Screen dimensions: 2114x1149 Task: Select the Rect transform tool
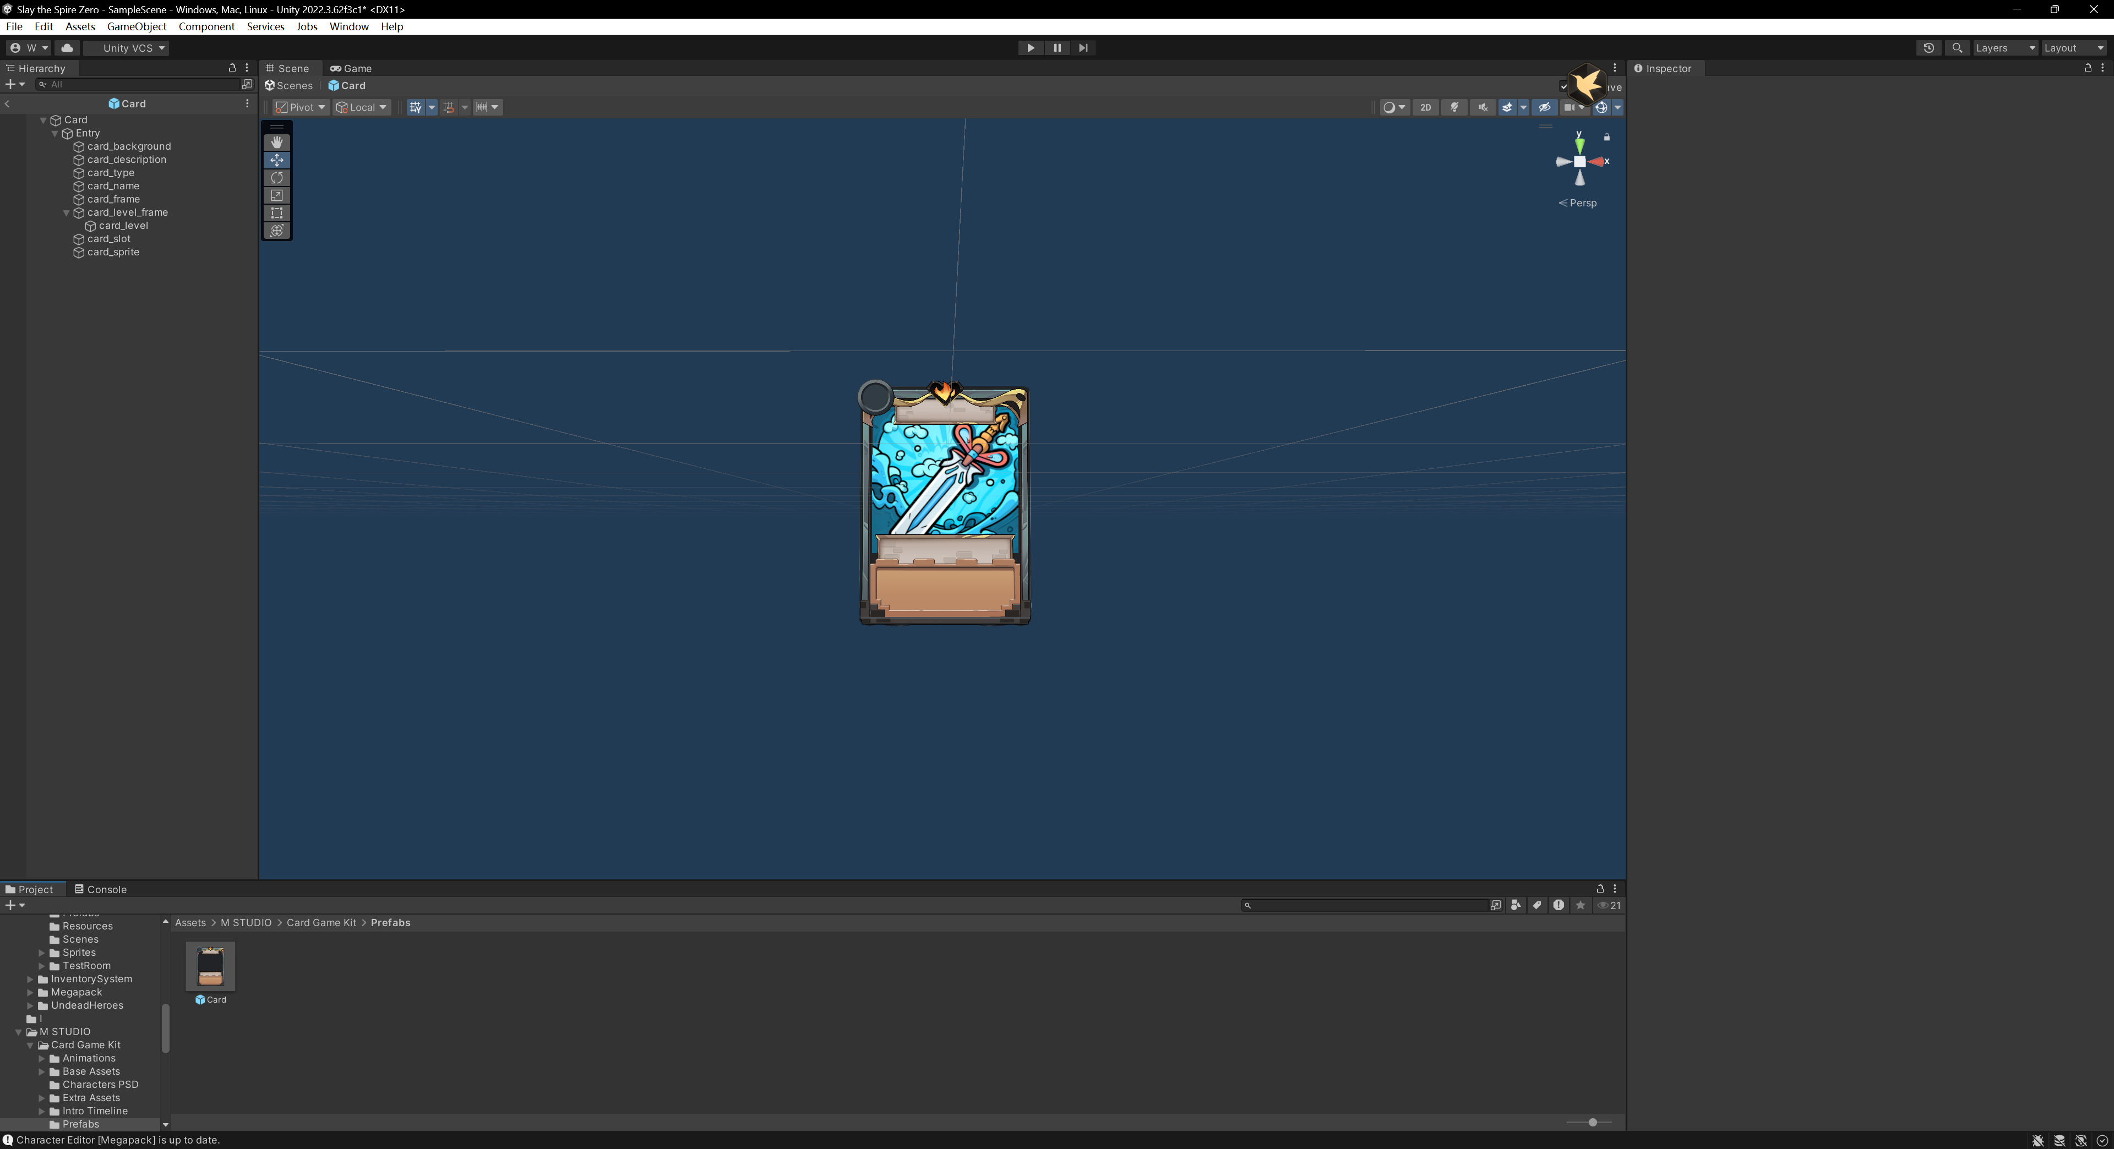[x=276, y=213]
